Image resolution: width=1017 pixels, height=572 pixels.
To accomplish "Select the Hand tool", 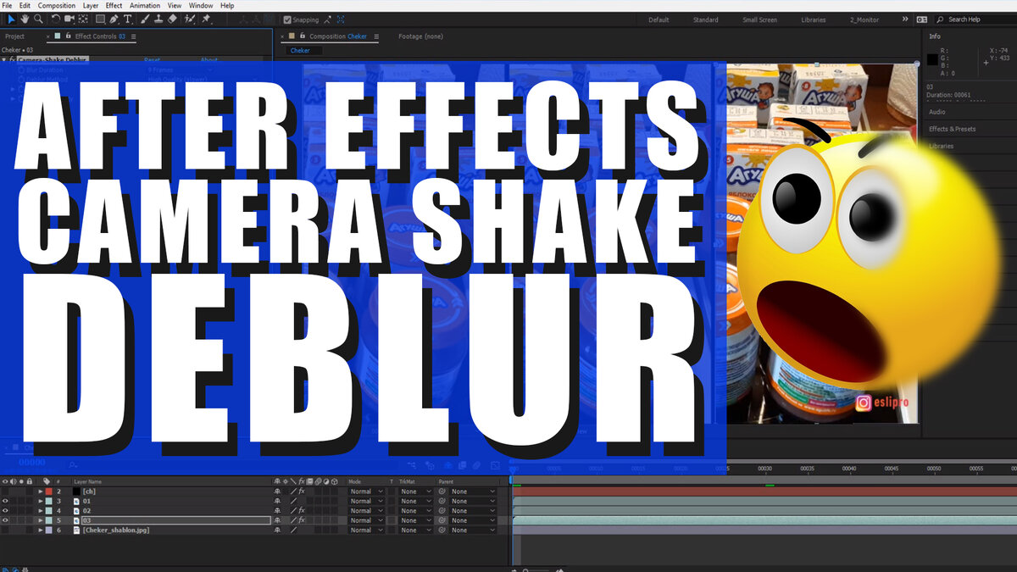I will (x=25, y=19).
